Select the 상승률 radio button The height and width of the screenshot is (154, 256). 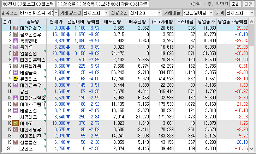click(60, 4)
